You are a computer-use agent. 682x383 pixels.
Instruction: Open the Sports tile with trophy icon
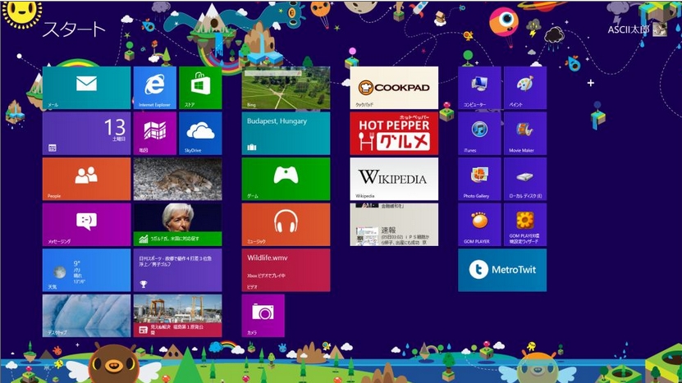tap(177, 270)
